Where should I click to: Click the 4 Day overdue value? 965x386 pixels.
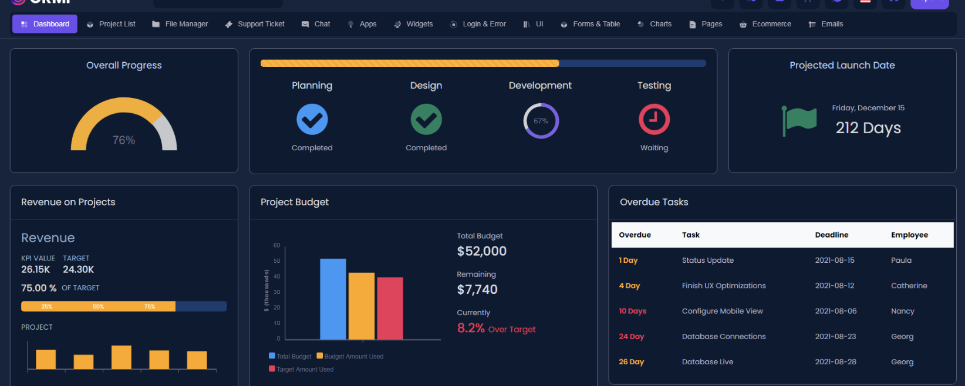coord(629,286)
